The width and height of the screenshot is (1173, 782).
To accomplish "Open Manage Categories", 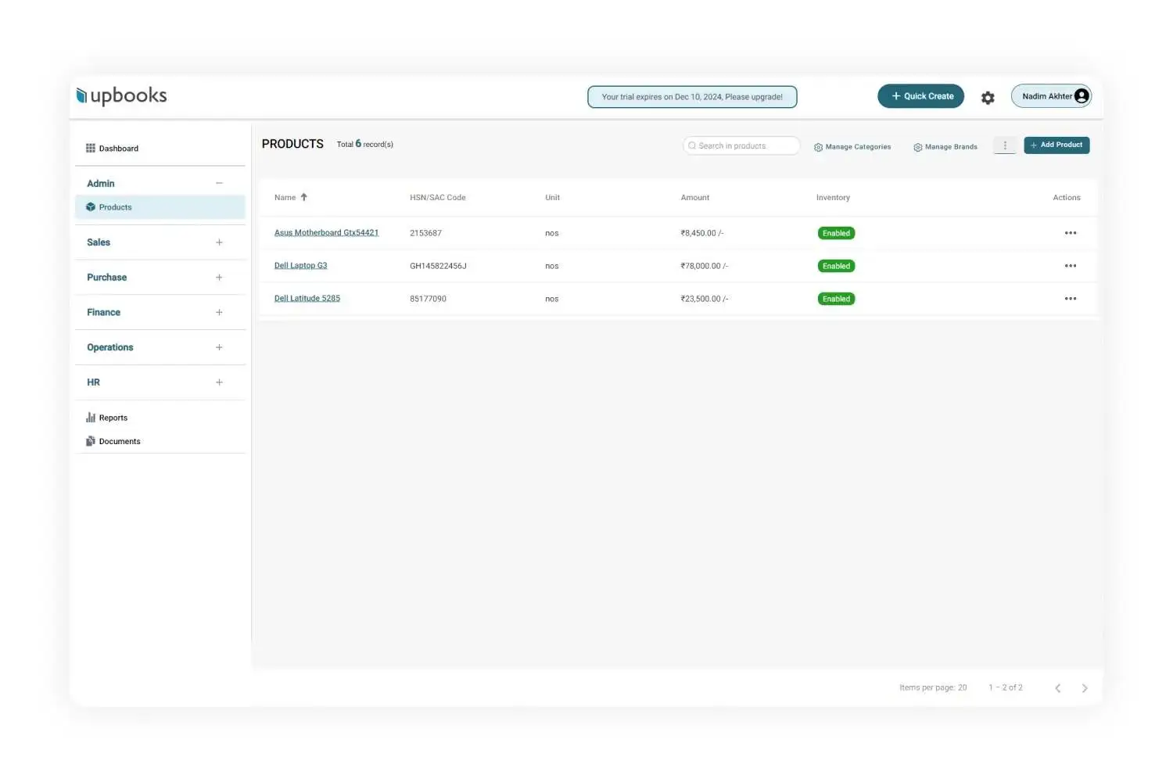I will click(x=852, y=147).
